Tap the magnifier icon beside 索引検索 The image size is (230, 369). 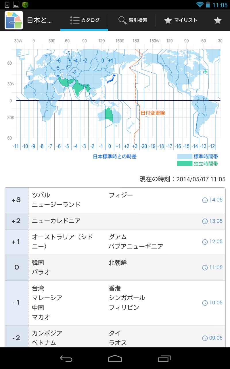pos(122,20)
